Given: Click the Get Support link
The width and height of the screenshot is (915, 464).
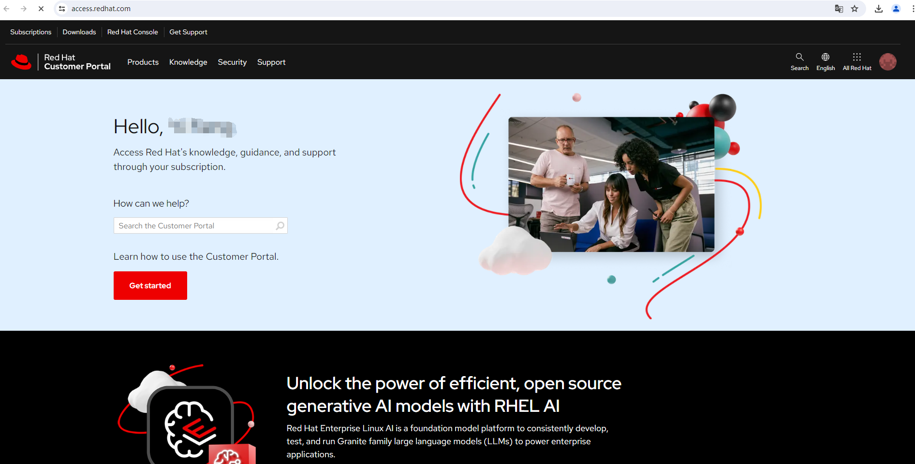Looking at the screenshot, I should [188, 32].
